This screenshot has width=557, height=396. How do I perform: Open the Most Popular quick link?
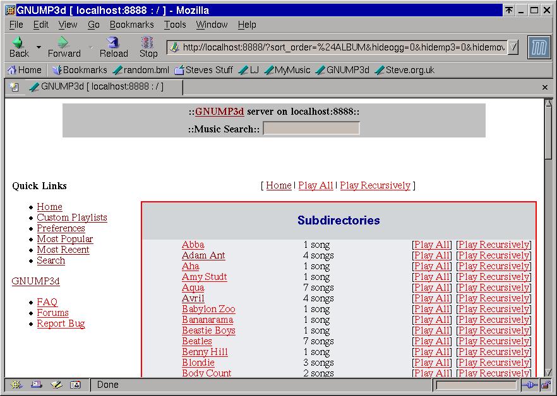click(x=65, y=239)
